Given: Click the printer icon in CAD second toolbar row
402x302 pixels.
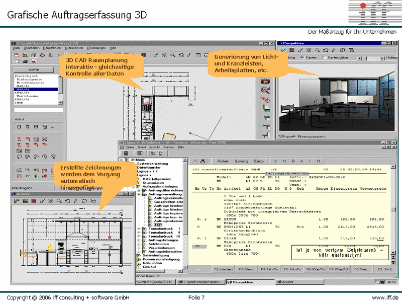Looking at the screenshot, I should pyautogui.click(x=25, y=61).
